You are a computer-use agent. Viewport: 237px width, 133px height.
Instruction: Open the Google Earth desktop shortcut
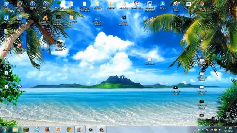(20, 88)
